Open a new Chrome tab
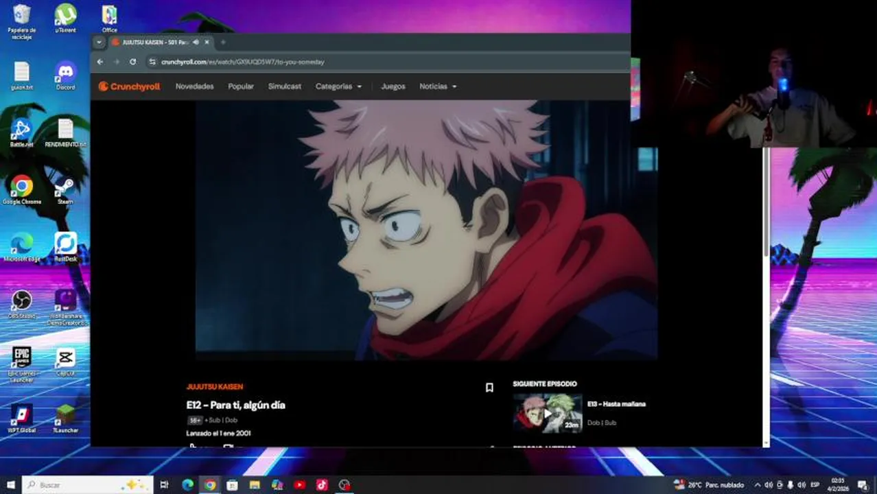The image size is (877, 494). [222, 42]
